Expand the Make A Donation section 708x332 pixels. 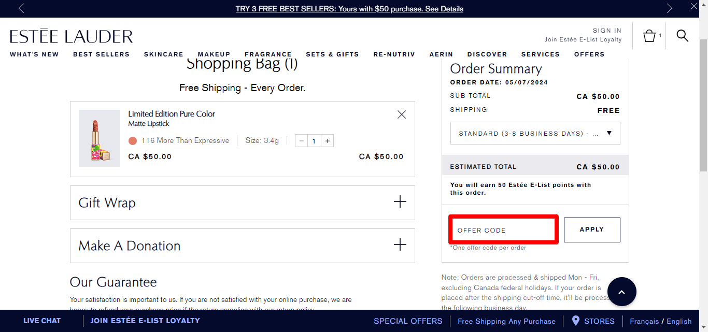point(400,245)
